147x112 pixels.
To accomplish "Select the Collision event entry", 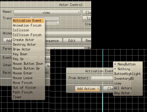I will pos(28,30).
